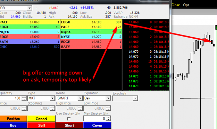Click the High Price input field

point(67,108)
